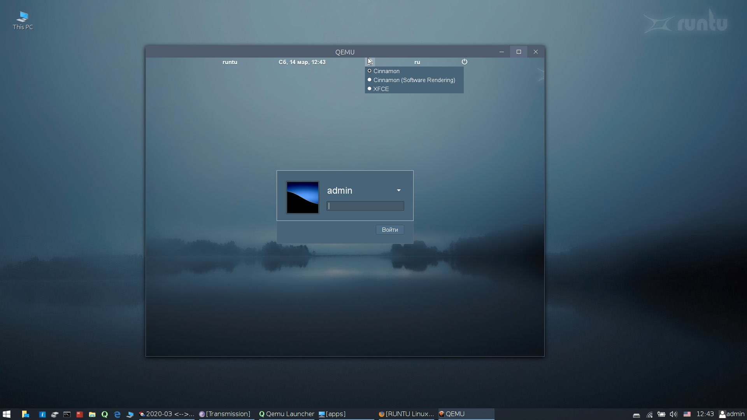The height and width of the screenshot is (420, 747).
Task: Close the QEMU window
Action: (x=536, y=52)
